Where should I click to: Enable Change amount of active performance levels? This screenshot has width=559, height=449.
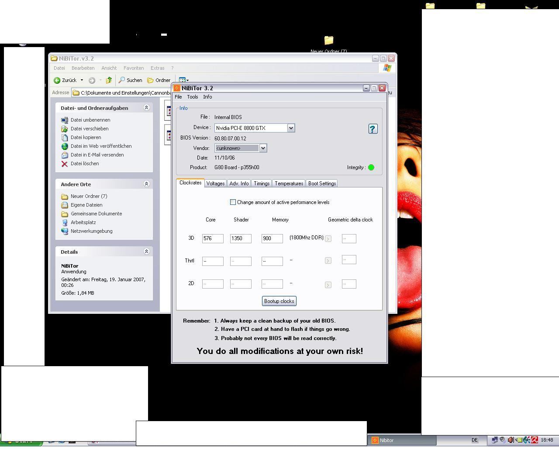(233, 202)
